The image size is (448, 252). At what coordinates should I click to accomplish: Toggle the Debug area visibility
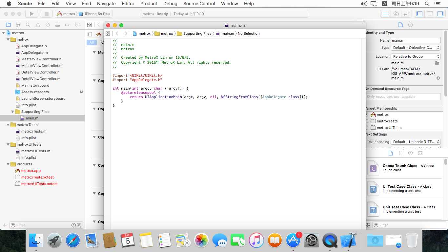430,14
